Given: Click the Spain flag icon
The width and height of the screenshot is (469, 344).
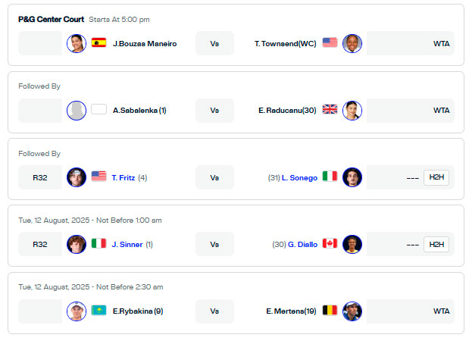Looking at the screenshot, I should pyautogui.click(x=98, y=42).
